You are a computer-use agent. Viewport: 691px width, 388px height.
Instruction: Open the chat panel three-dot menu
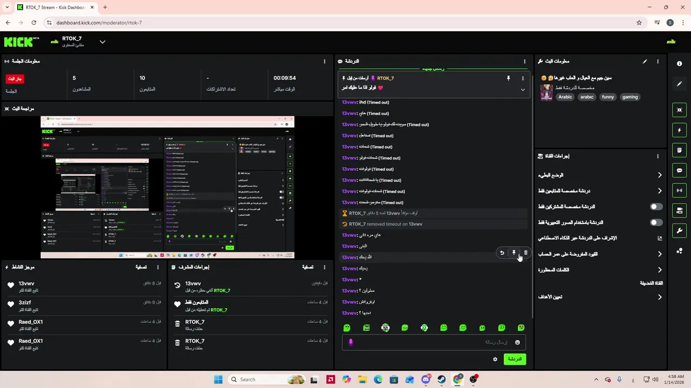click(x=524, y=61)
